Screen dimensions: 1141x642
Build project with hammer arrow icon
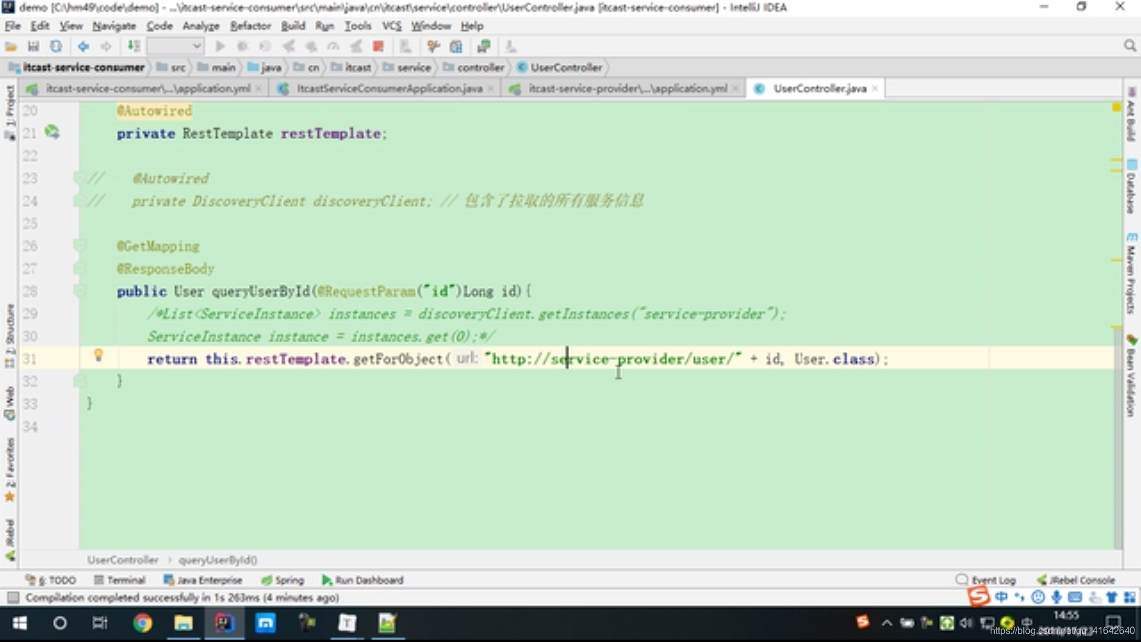134,46
